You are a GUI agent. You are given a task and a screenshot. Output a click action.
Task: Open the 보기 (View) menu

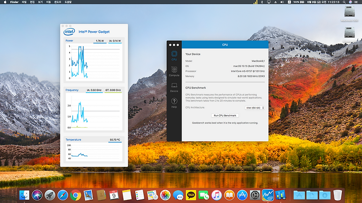click(40, 2)
